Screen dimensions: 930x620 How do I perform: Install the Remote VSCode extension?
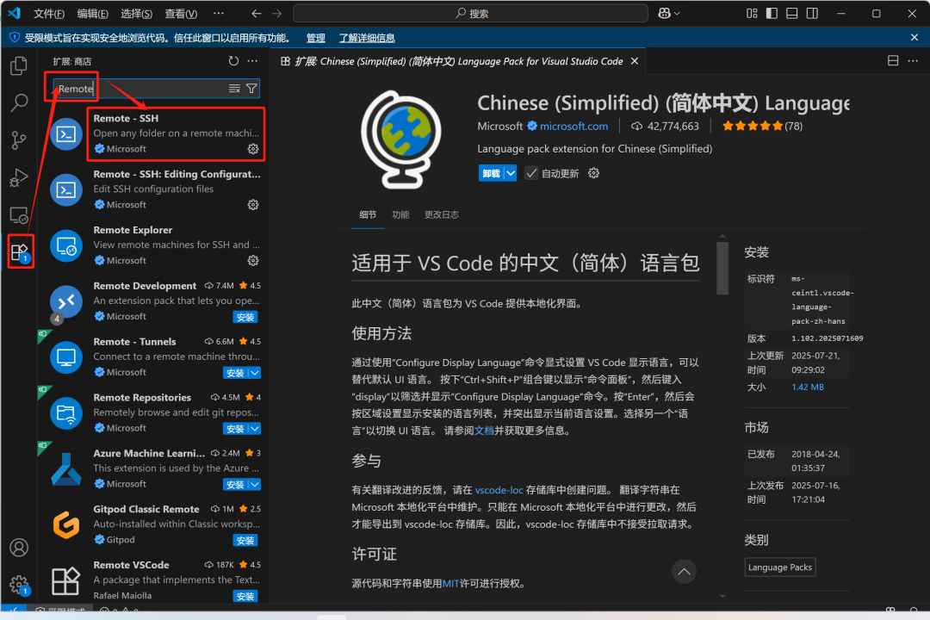coord(245,596)
